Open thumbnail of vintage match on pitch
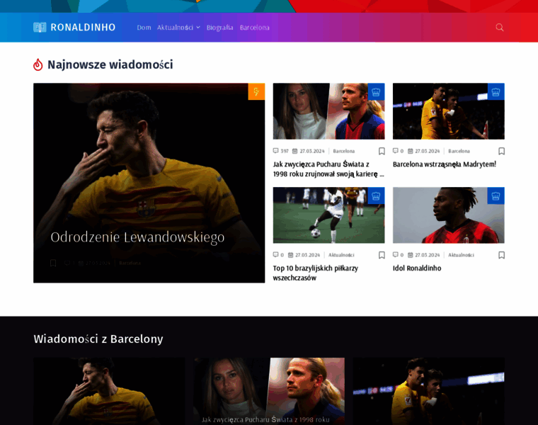The width and height of the screenshot is (538, 425). click(328, 215)
